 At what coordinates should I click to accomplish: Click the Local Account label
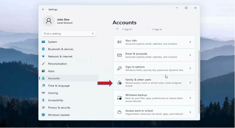point(65,23)
